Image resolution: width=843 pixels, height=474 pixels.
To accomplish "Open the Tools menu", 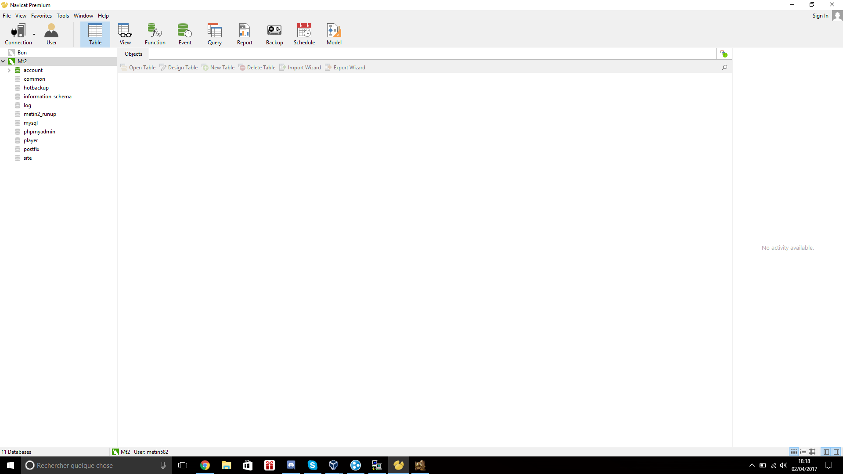I will (x=63, y=16).
